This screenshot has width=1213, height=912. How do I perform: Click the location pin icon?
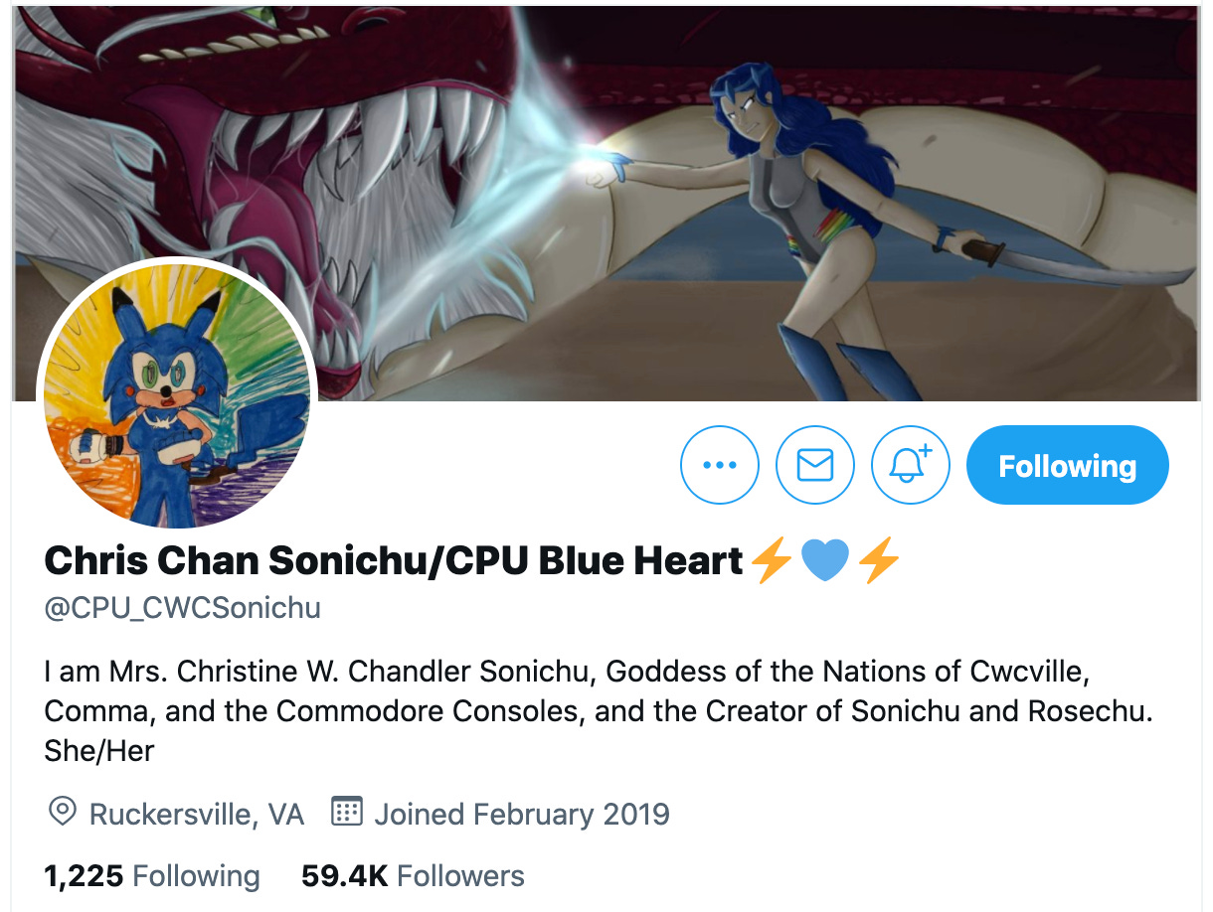coord(62,812)
